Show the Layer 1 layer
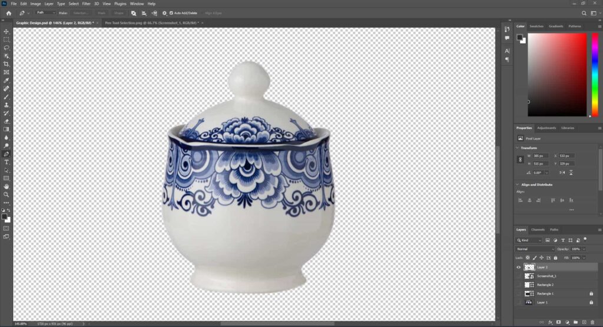This screenshot has height=327, width=603. (518, 302)
